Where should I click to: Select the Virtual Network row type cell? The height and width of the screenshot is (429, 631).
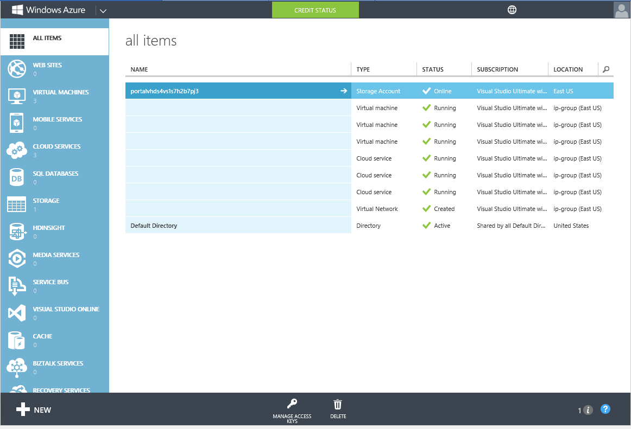[x=377, y=209]
